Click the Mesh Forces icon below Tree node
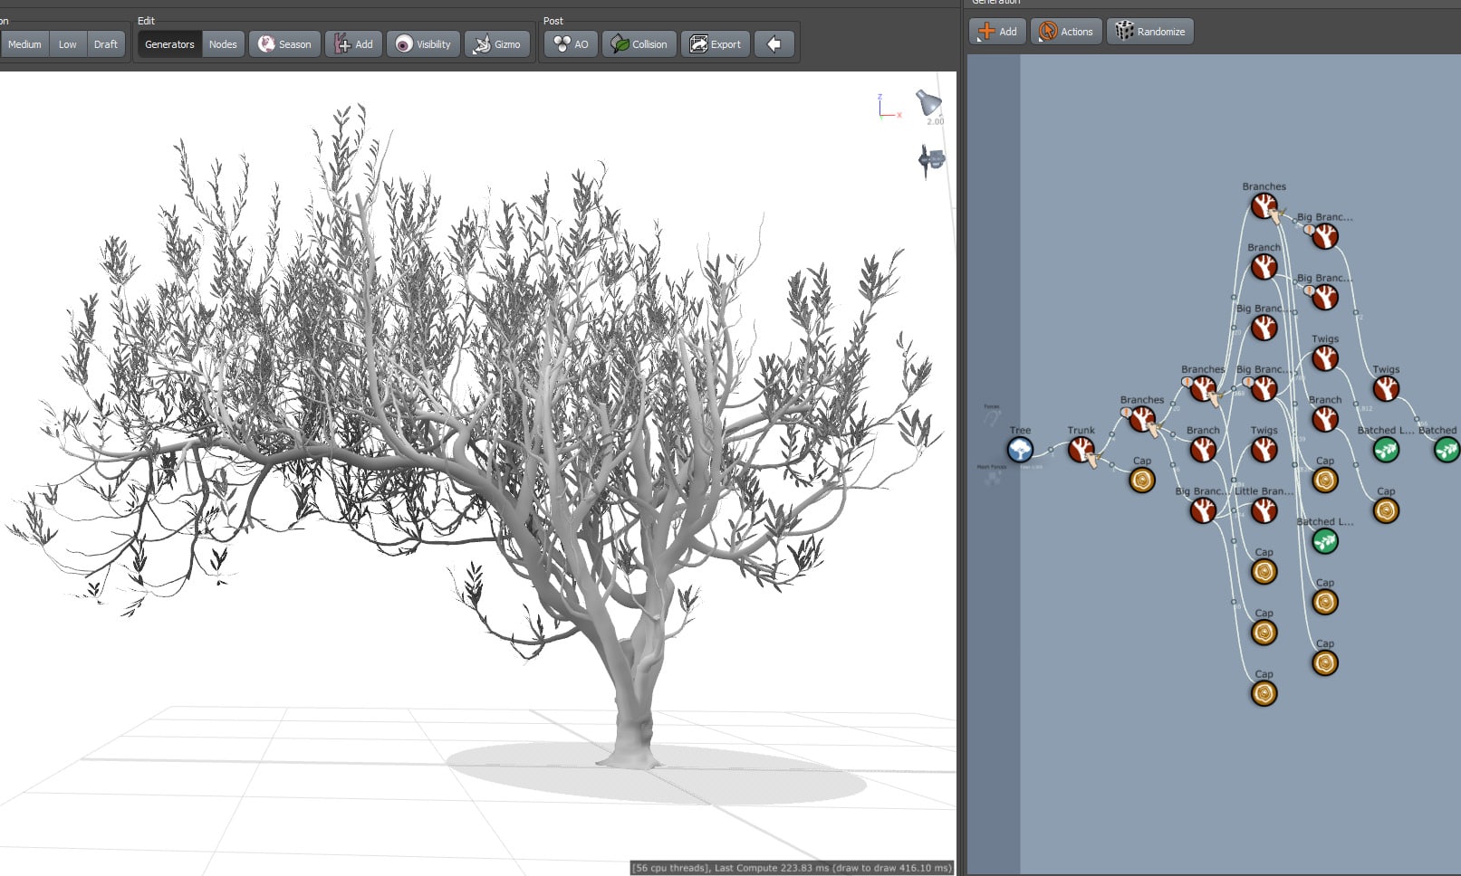The width and height of the screenshot is (1461, 876). 993,478
